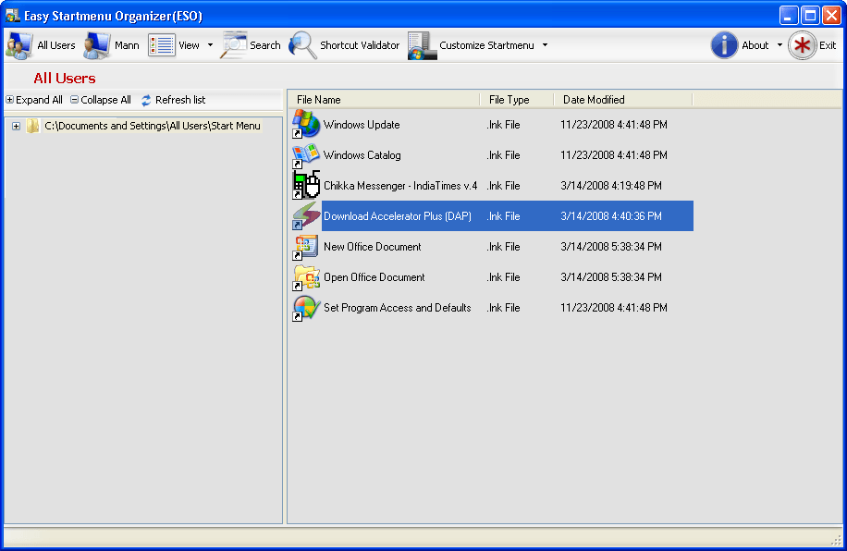Open the Customize Startmenu dropdown arrow

(545, 45)
